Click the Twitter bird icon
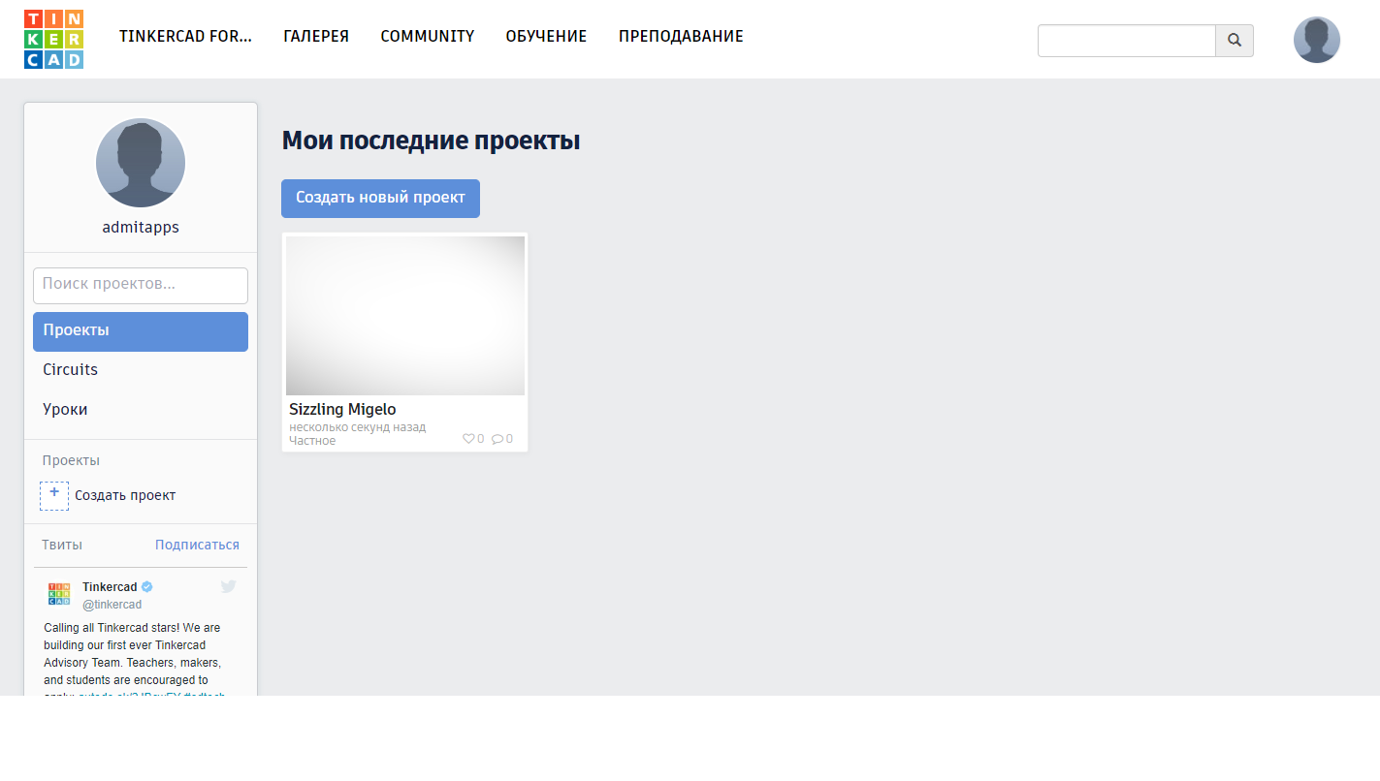Screen dimensions: 1380x781 point(229,586)
